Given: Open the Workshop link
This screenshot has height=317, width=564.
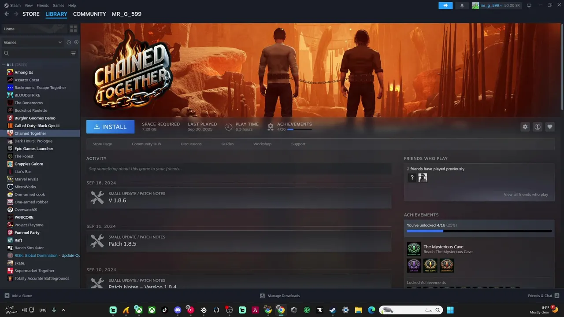Looking at the screenshot, I should click(x=262, y=144).
